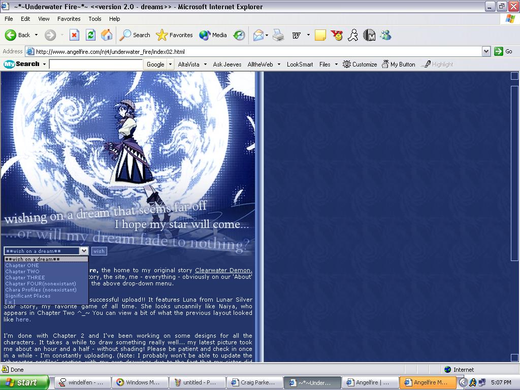
Task: Go back with the Back arrow
Action: (17, 35)
